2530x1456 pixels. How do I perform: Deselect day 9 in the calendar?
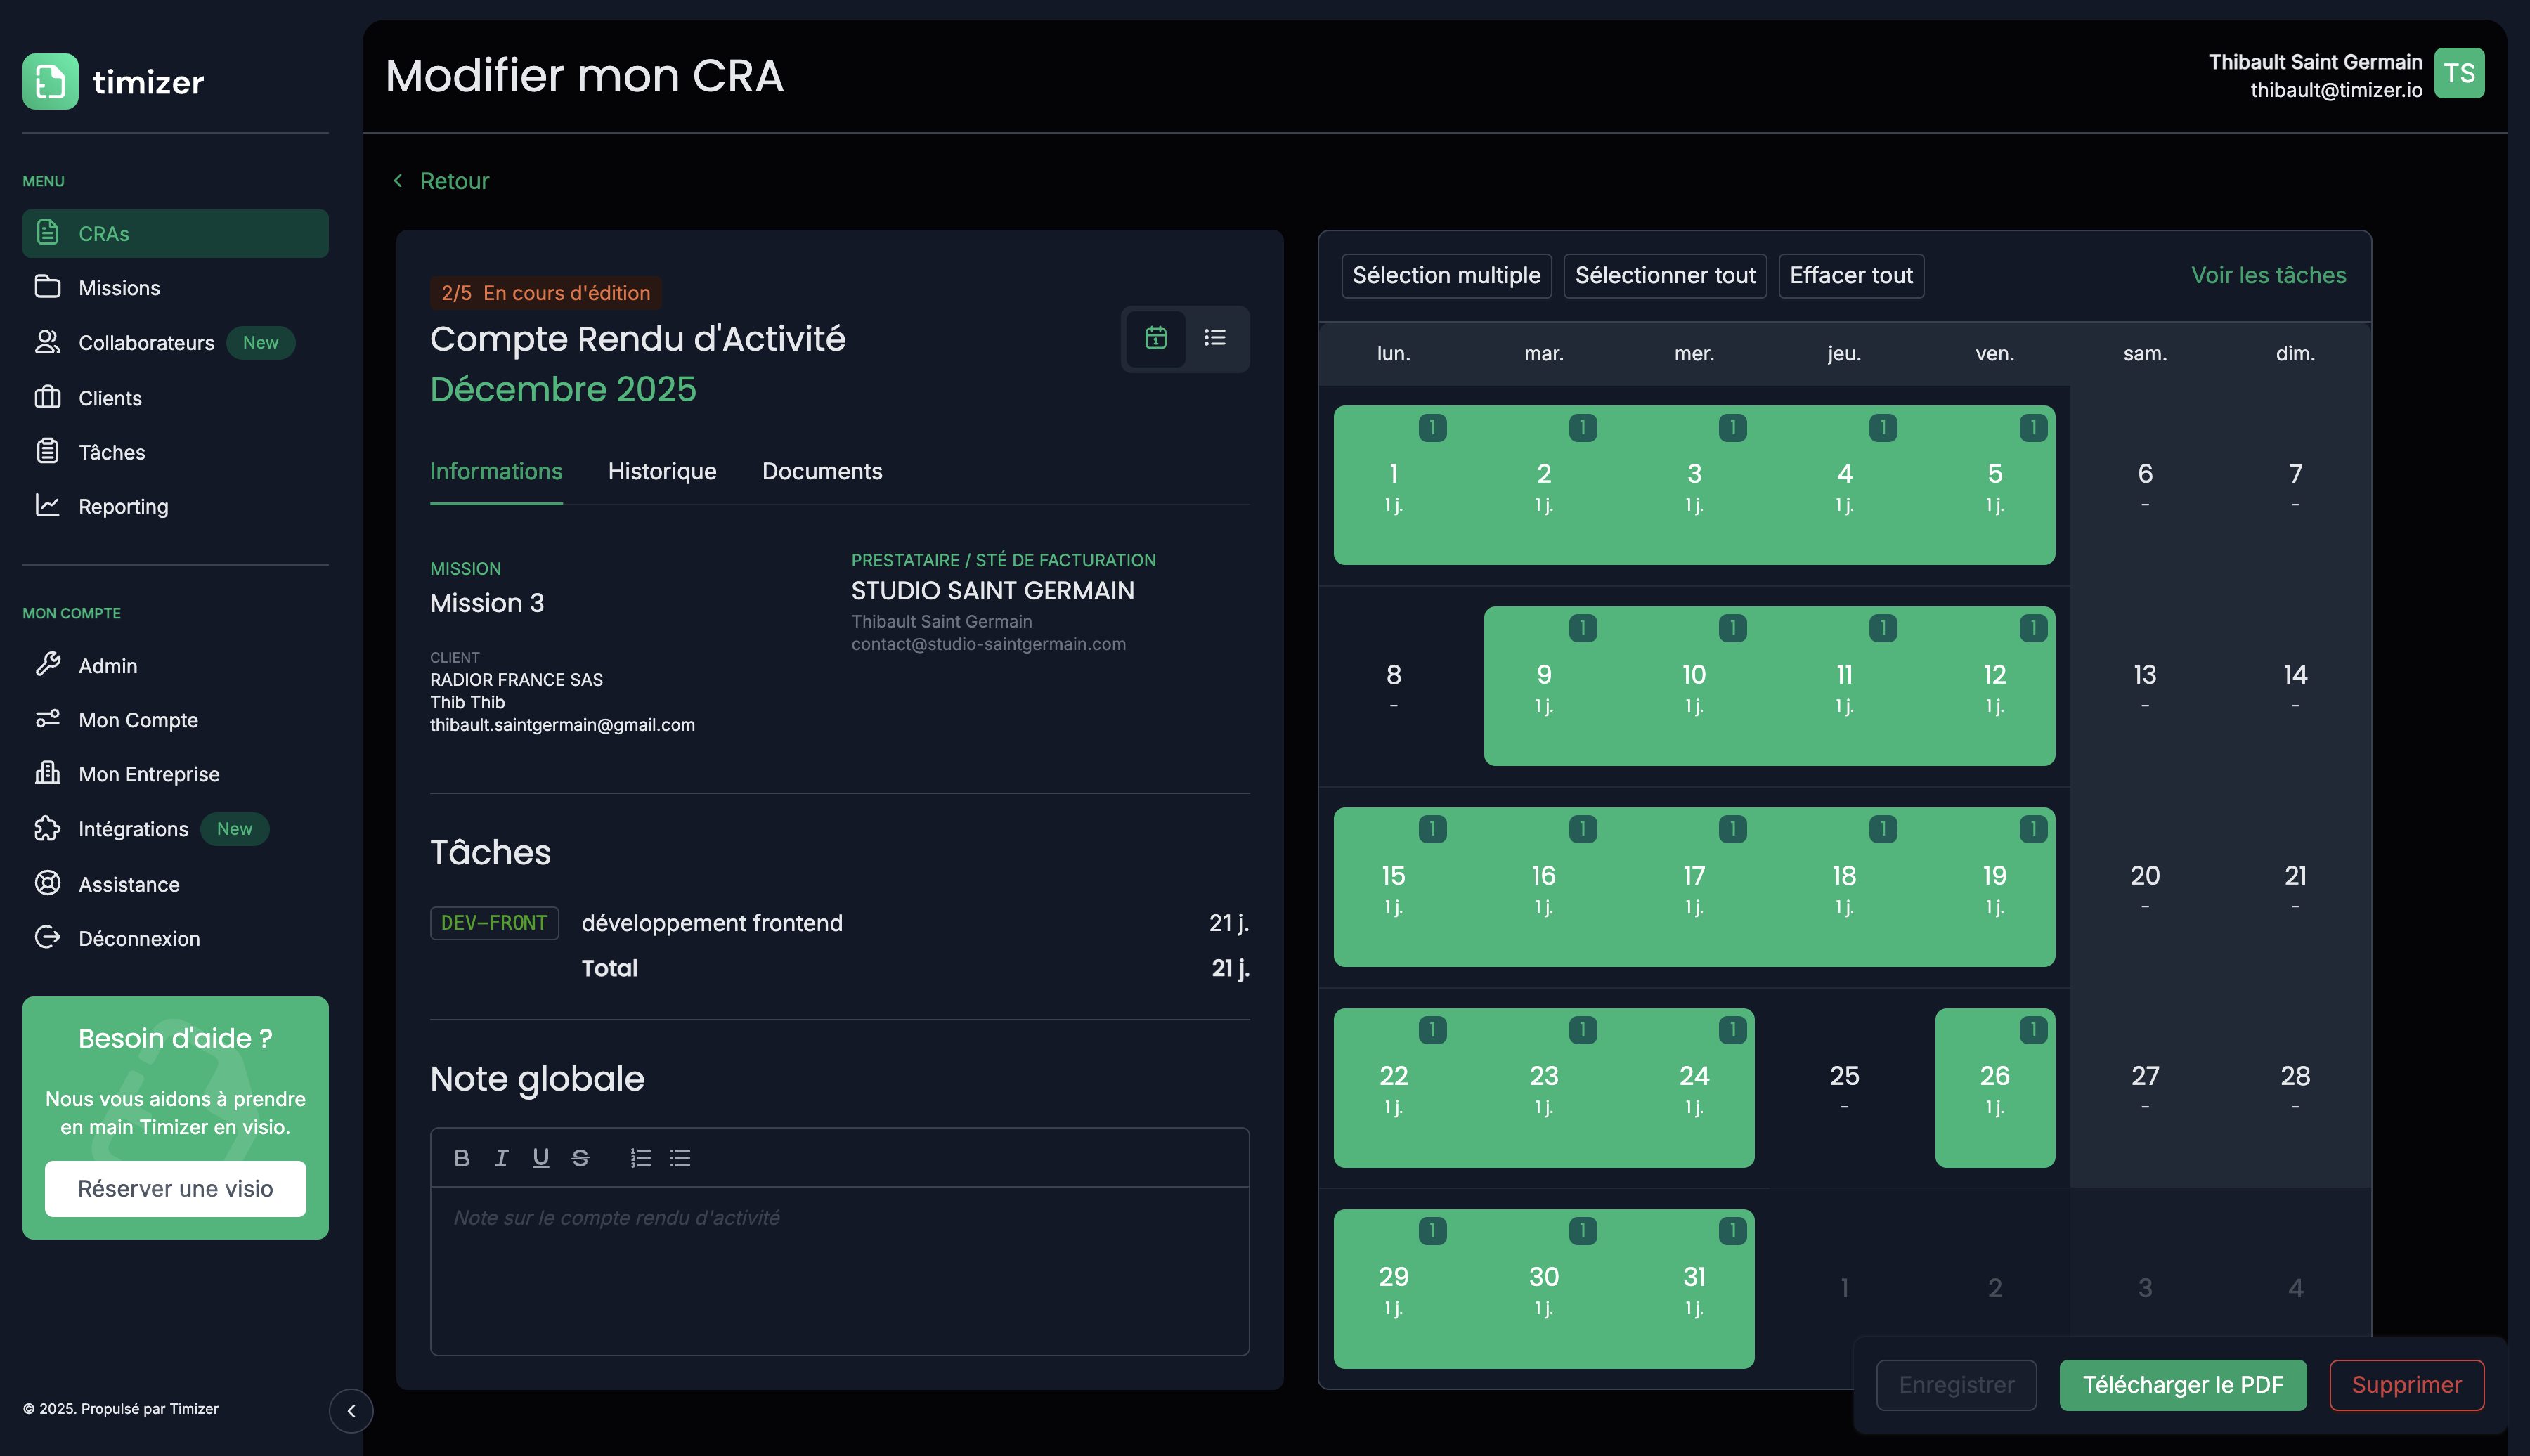click(x=1543, y=686)
